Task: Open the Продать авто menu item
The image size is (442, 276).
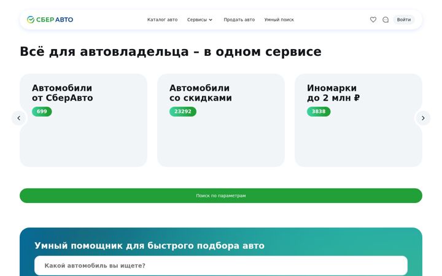Action: point(239,20)
